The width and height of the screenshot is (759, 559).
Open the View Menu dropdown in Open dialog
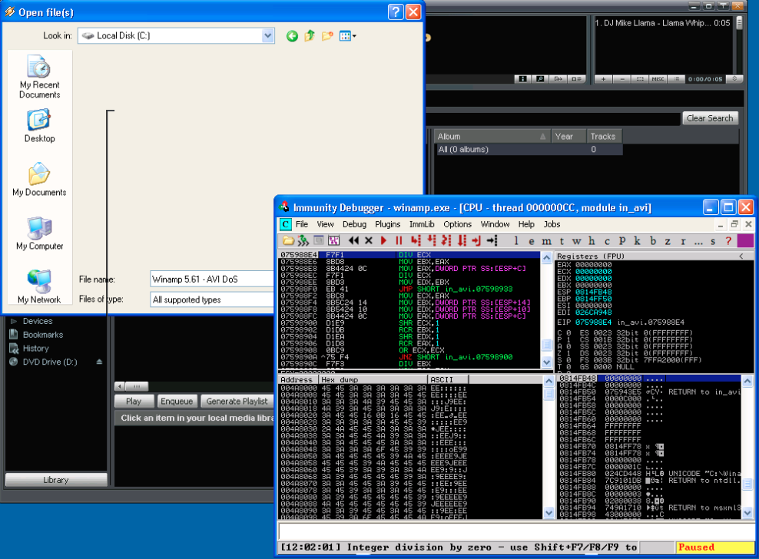coord(347,36)
